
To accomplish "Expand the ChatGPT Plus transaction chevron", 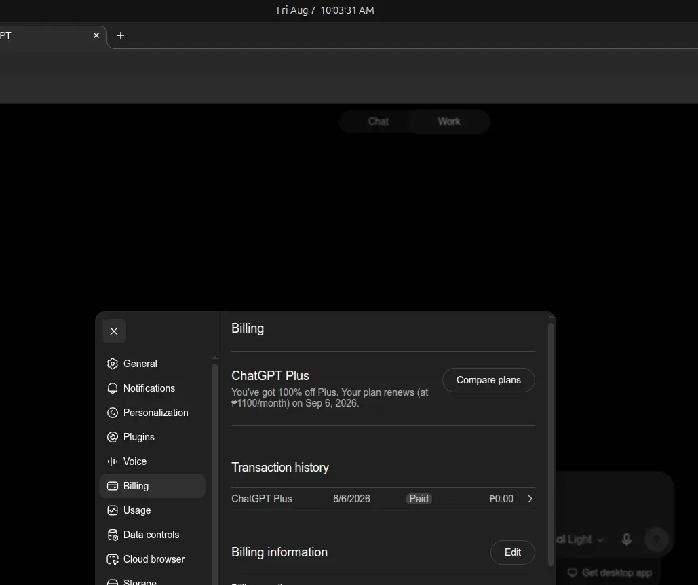I will 530,499.
